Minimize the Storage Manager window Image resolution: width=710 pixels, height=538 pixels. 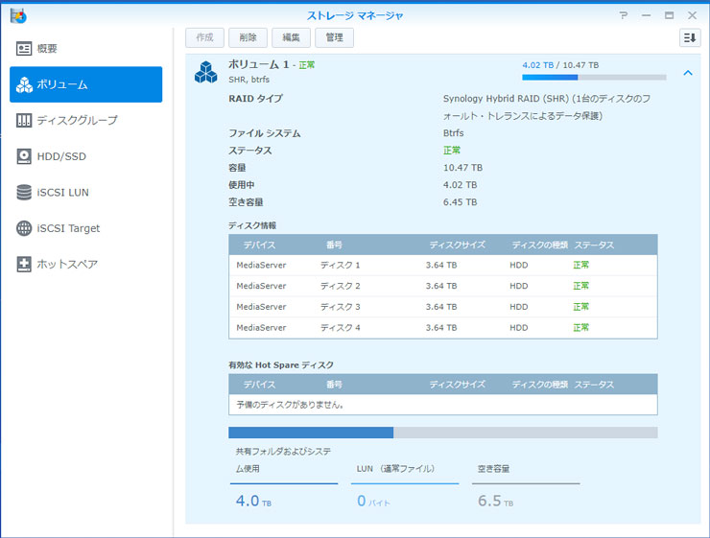coord(646,15)
